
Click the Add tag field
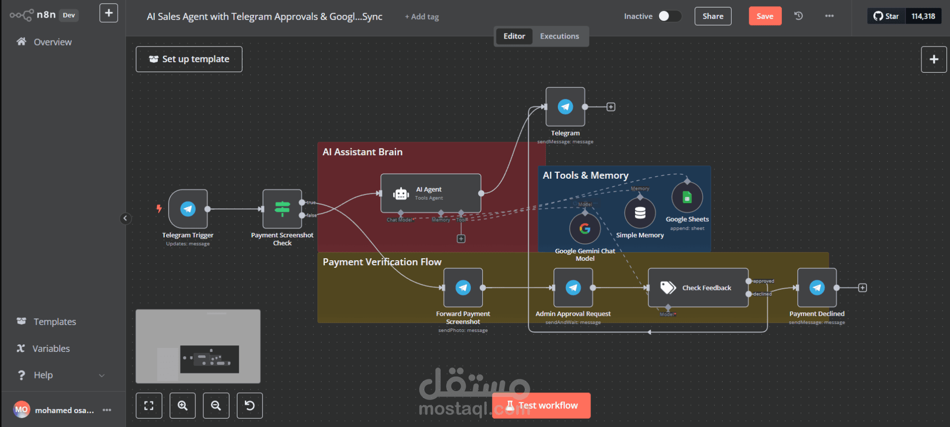pos(422,17)
